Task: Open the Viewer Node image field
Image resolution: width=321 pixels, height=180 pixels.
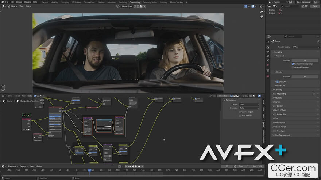Action: pos(127,6)
